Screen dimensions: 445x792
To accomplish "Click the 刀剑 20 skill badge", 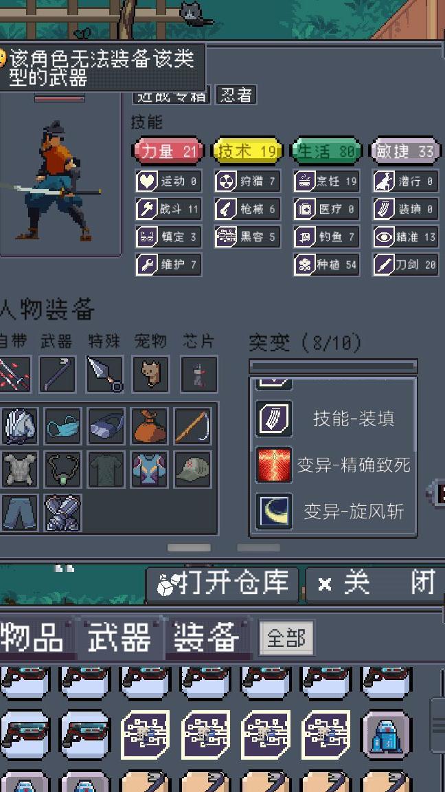I will point(406,265).
